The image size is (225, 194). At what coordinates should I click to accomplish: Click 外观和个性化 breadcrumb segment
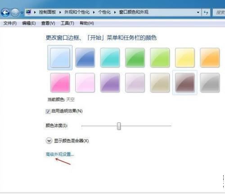(x=77, y=12)
